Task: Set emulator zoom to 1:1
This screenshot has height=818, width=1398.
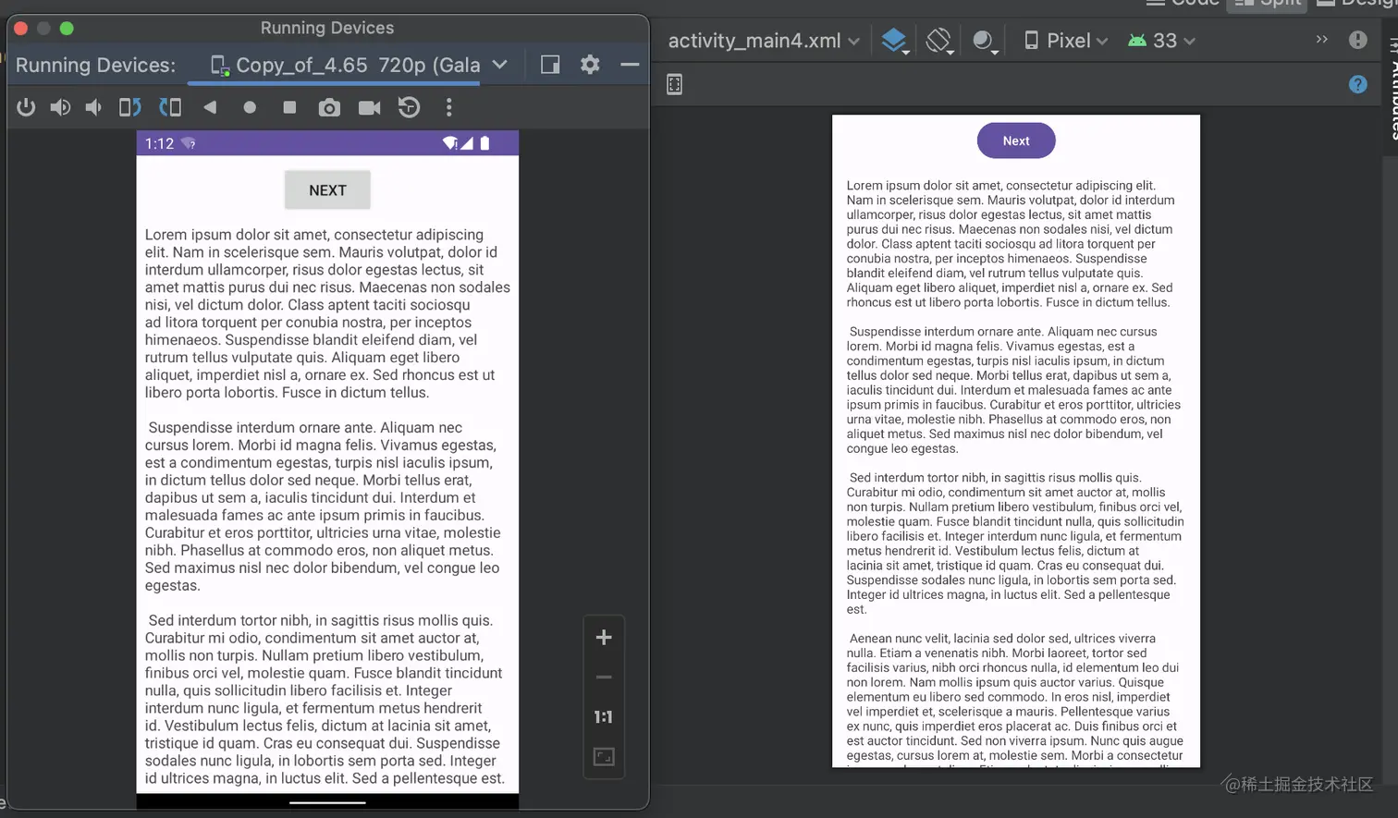Action: coord(604,717)
